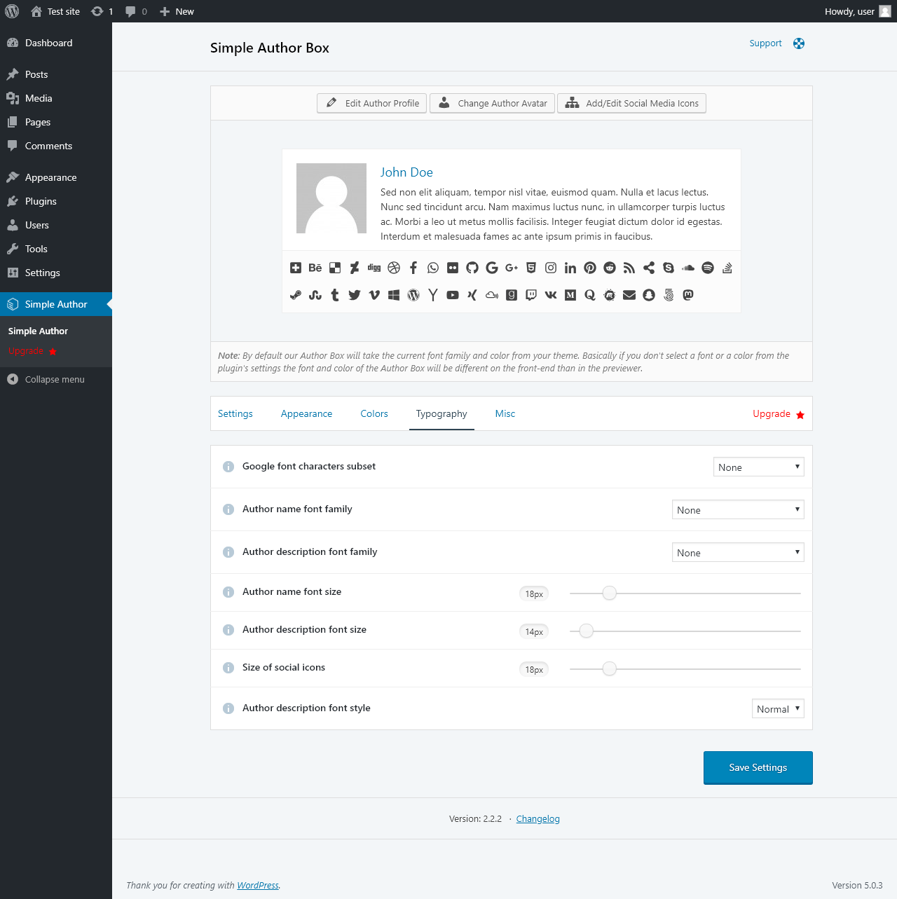This screenshot has width=897, height=899.
Task: Click the Medium social icon
Action: pos(570,295)
